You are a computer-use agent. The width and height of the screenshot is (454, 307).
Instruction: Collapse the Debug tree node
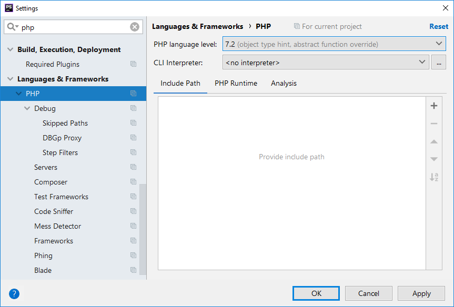tap(27, 108)
